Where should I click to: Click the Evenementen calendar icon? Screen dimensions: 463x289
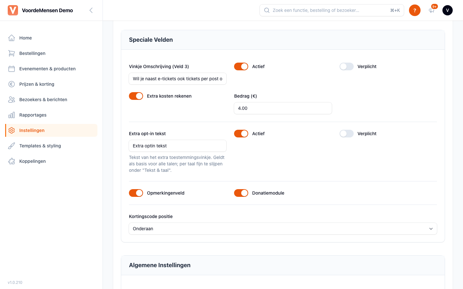pyautogui.click(x=12, y=69)
